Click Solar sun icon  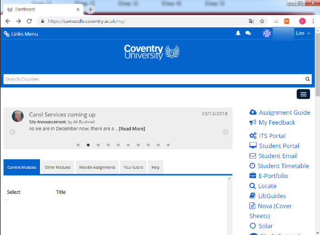tap(253, 226)
